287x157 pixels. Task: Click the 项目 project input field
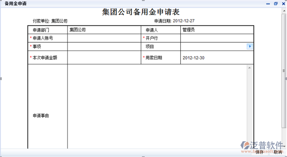[213, 46]
